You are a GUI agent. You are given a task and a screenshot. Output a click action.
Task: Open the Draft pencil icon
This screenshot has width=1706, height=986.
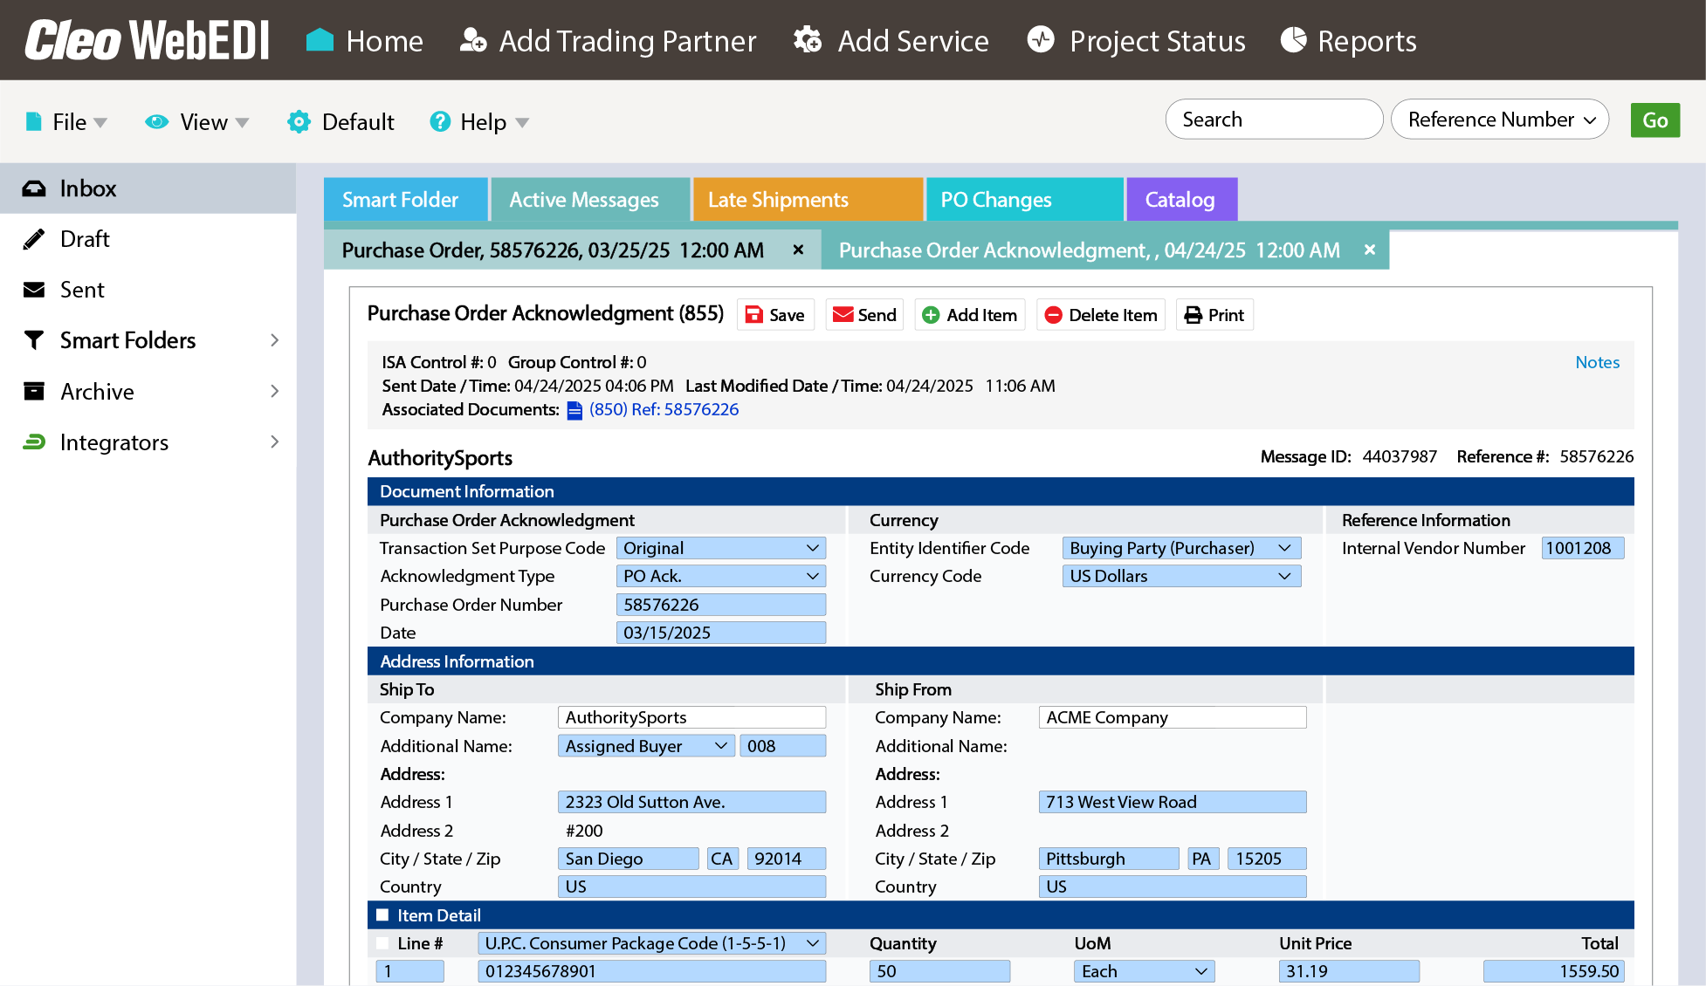34,238
